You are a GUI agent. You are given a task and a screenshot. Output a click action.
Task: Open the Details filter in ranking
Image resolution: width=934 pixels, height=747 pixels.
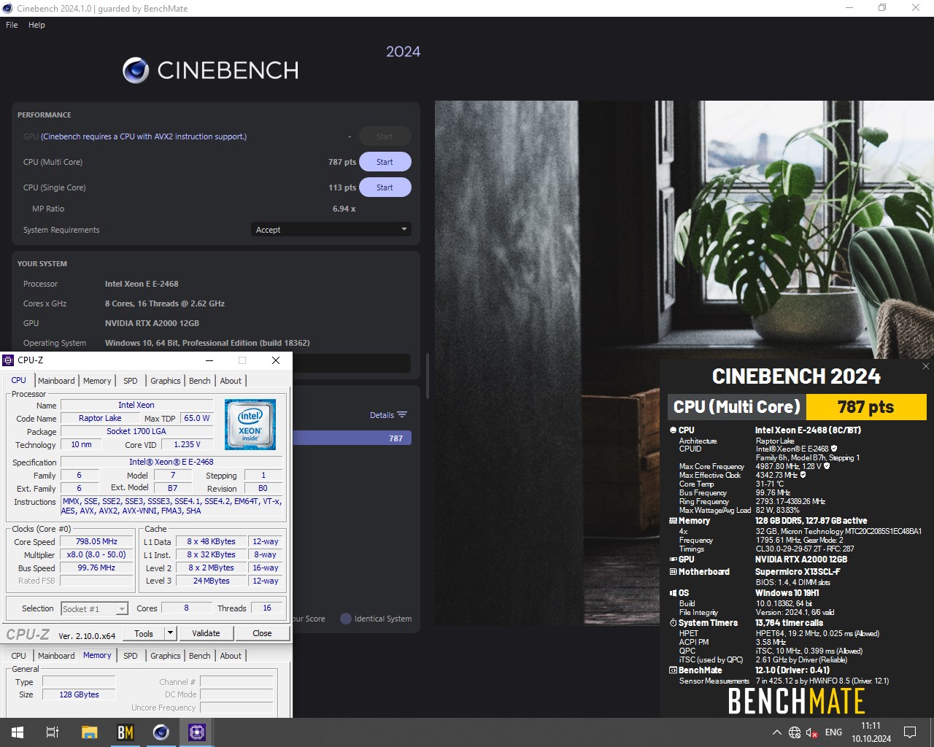tap(388, 415)
